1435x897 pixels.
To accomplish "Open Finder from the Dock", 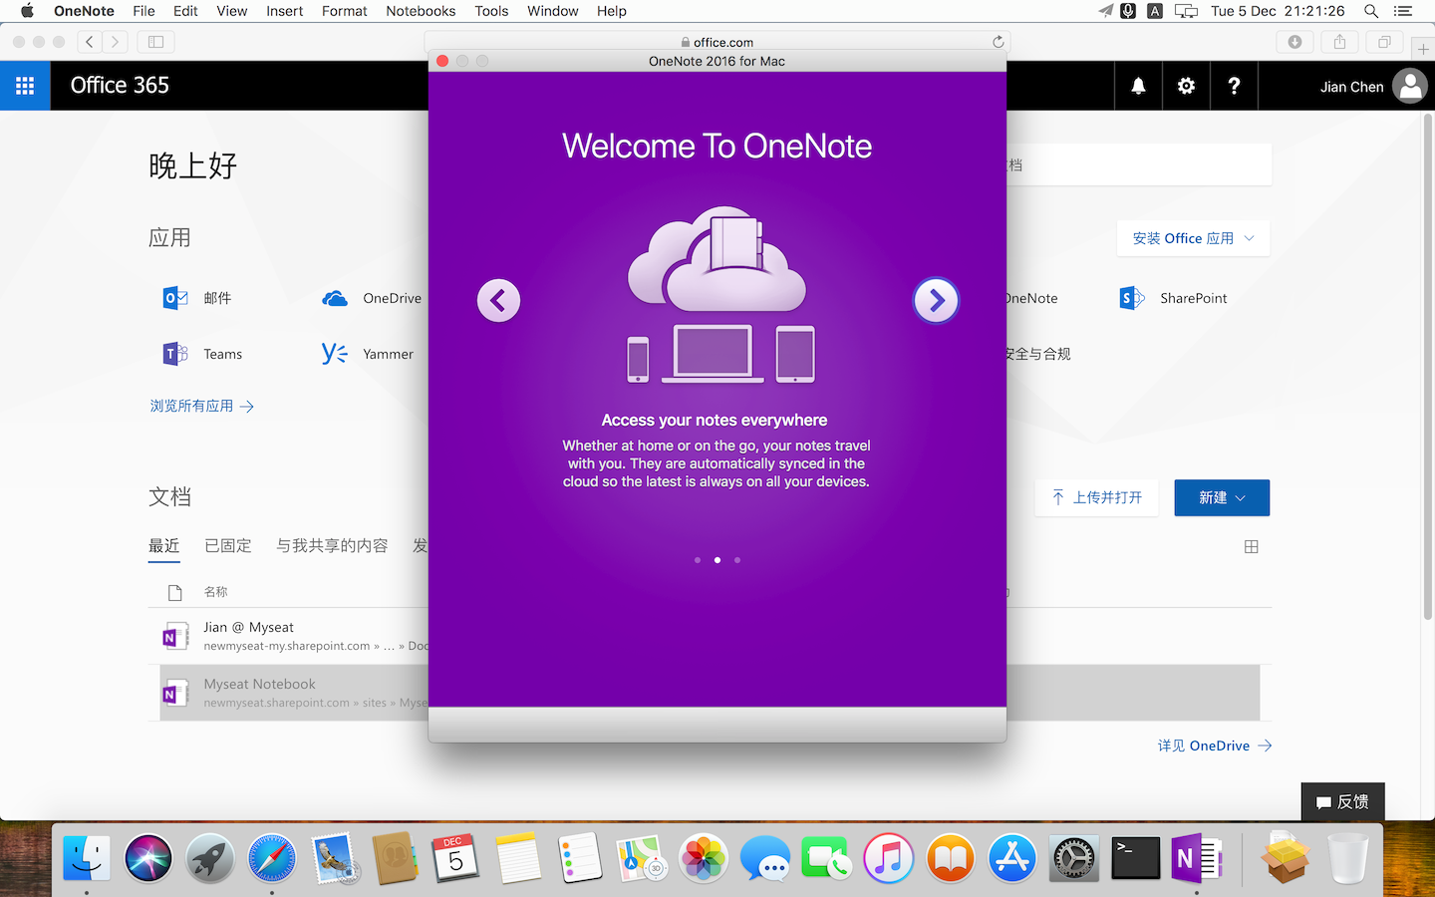I will point(87,858).
